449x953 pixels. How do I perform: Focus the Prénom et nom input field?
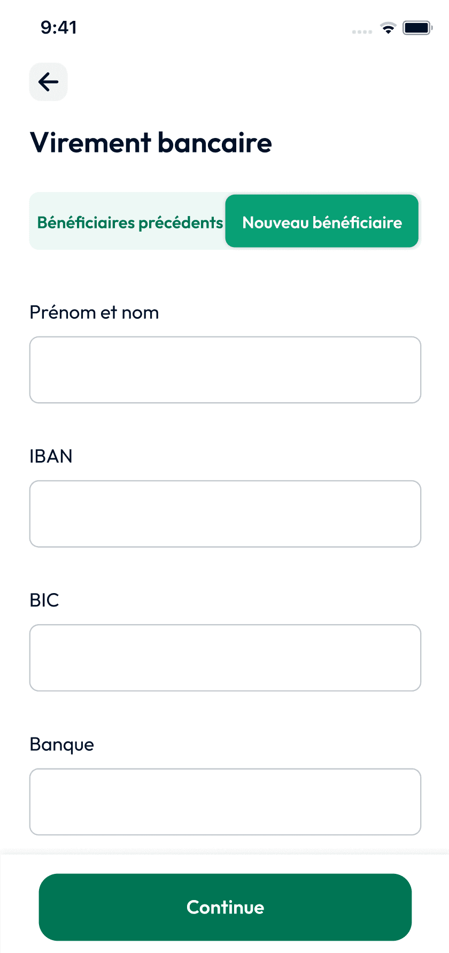[225, 370]
